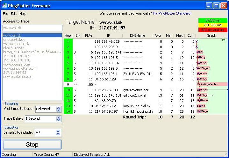
Task: Select cs.csportal.sk from address history
Action: [x=14, y=40]
